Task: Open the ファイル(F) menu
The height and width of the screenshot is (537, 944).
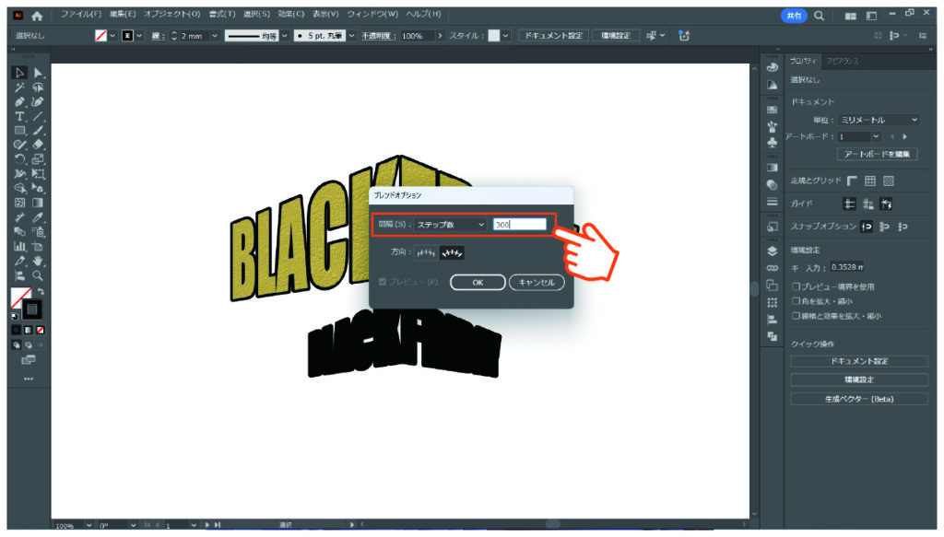Action: point(81,14)
